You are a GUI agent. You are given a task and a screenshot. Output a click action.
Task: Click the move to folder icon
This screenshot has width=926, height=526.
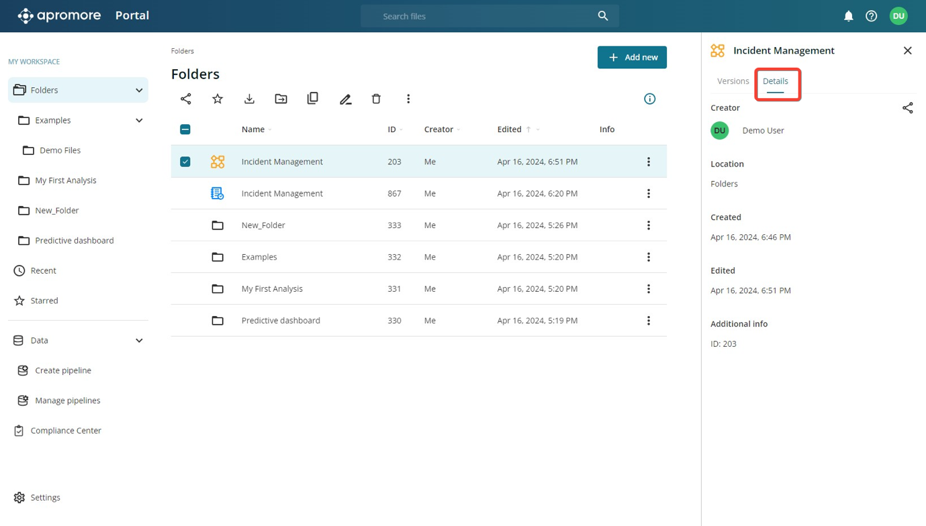coord(281,99)
